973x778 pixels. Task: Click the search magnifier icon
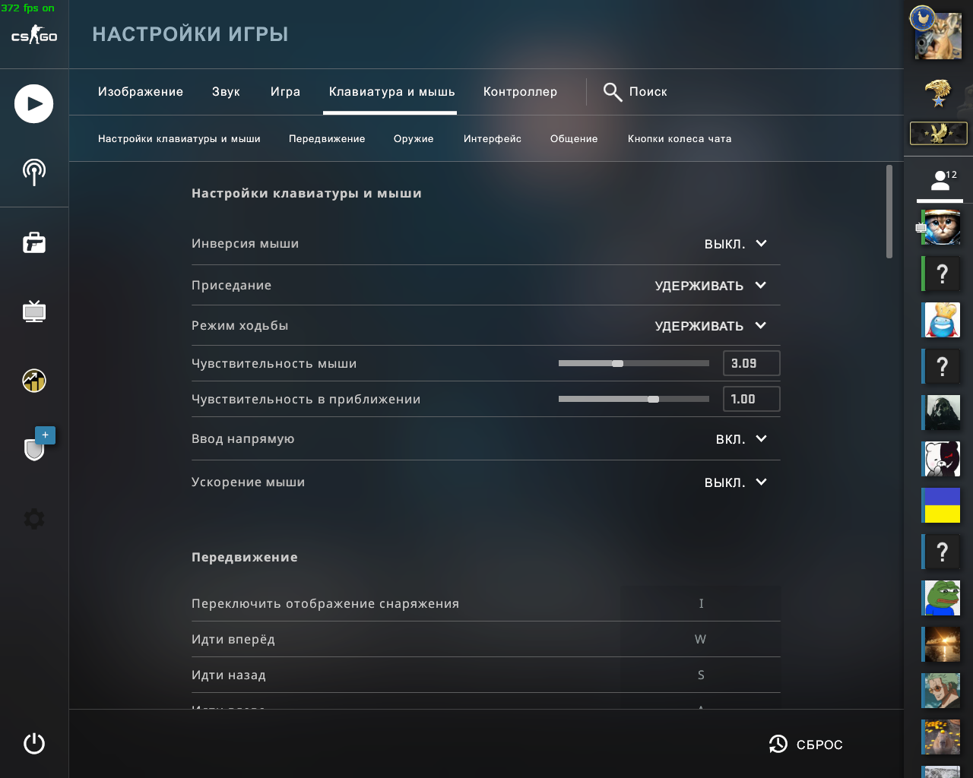613,92
